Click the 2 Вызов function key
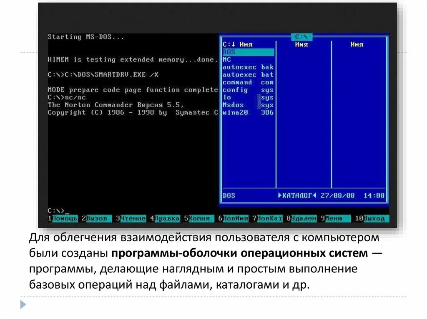The image size is (427, 319). pos(97,218)
